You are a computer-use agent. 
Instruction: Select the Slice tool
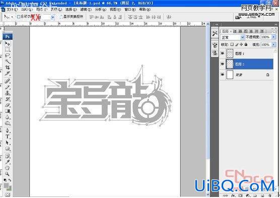8,74
